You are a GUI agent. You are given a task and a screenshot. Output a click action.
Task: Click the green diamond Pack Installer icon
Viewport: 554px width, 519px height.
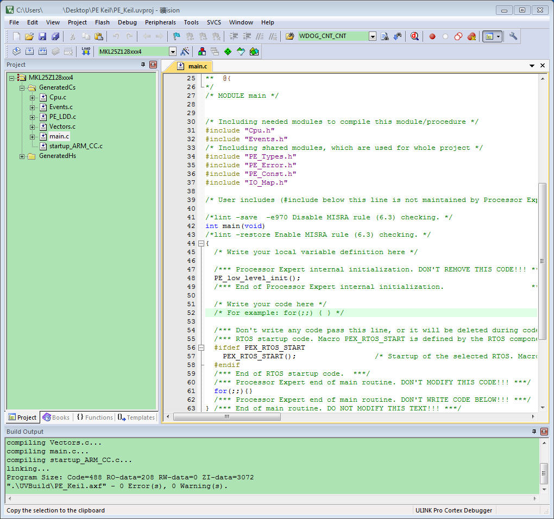pyautogui.click(x=228, y=52)
